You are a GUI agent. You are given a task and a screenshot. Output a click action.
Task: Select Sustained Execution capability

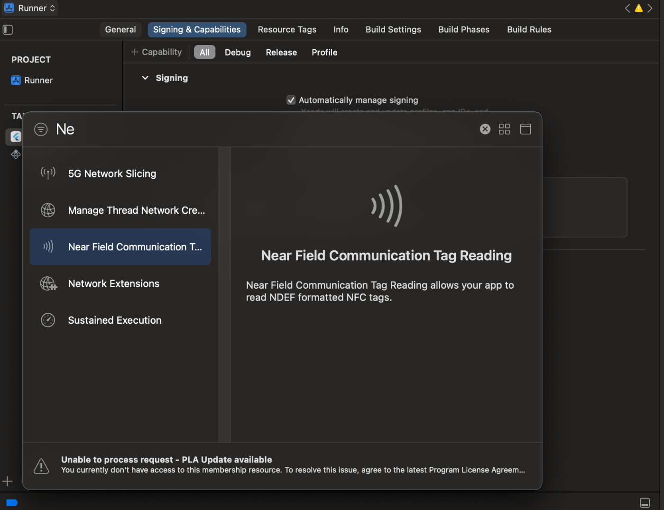(120, 320)
